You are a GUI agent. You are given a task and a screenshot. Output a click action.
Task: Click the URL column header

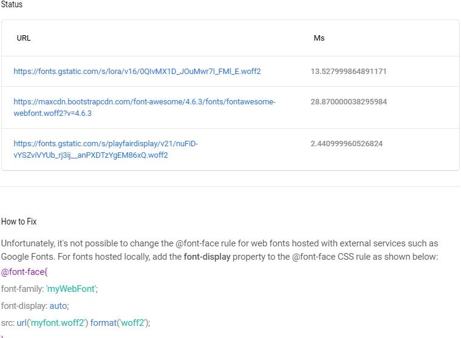coord(24,38)
